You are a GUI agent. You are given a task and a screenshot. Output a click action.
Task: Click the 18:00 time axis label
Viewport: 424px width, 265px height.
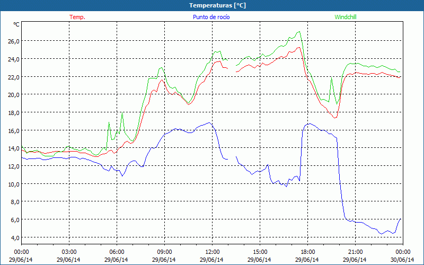308,252
